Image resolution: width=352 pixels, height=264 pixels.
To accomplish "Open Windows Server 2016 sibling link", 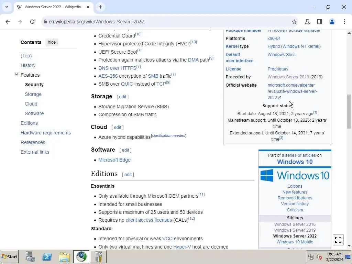I will 295,224.
